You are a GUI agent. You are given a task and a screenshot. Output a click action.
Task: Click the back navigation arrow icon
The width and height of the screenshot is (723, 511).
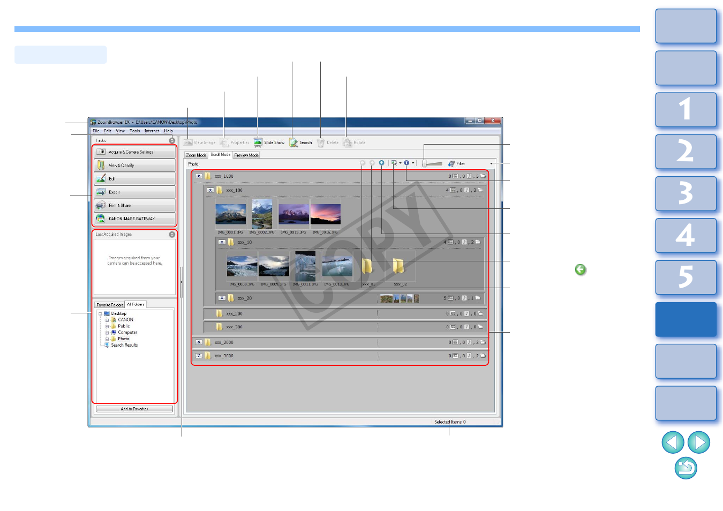[x=363, y=163]
